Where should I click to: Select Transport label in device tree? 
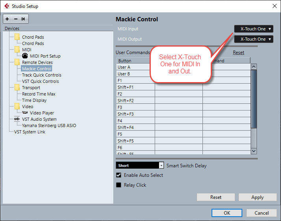[x=31, y=88]
